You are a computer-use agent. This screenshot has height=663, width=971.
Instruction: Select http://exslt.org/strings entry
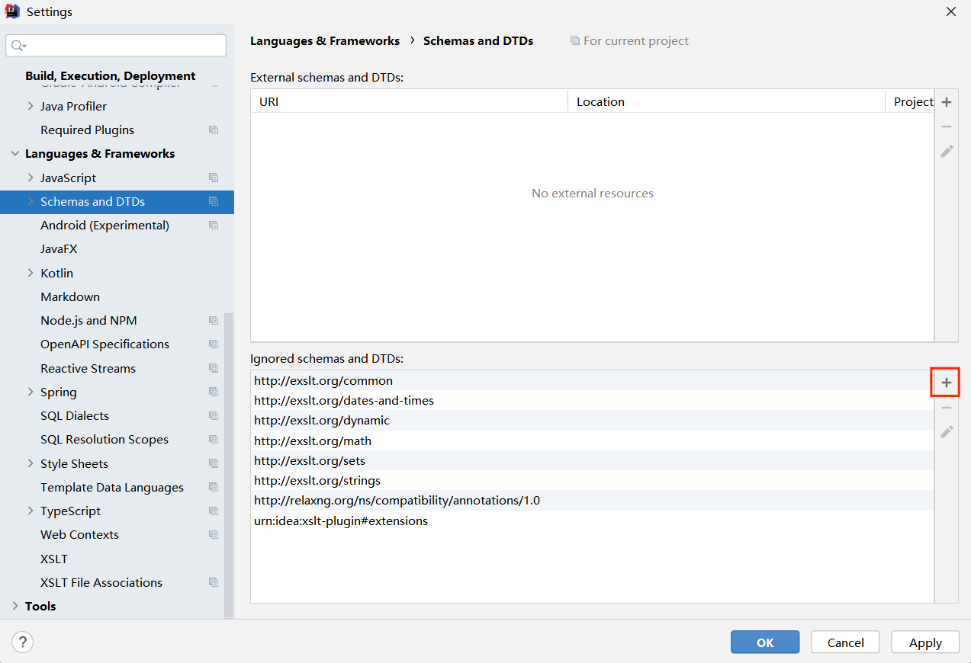click(592, 481)
